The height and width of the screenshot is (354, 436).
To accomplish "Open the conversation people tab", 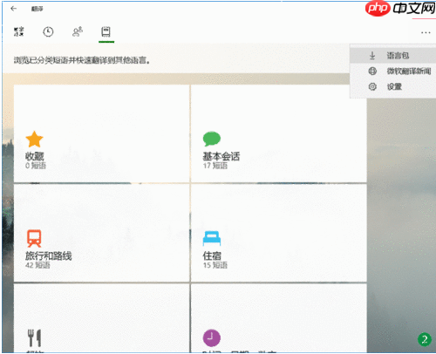I will pyautogui.click(x=78, y=31).
